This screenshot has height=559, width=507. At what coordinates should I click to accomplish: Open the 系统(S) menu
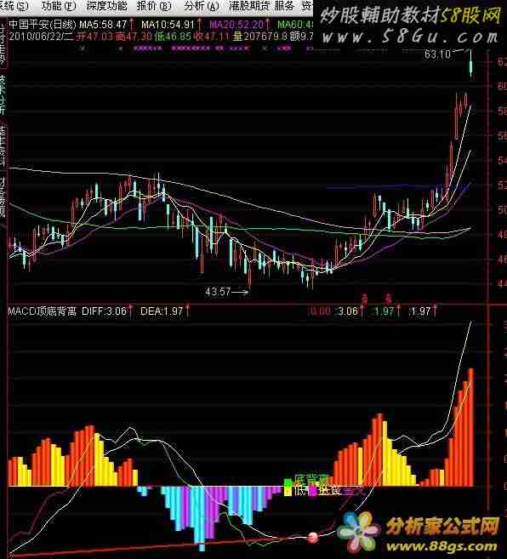pyautogui.click(x=14, y=6)
